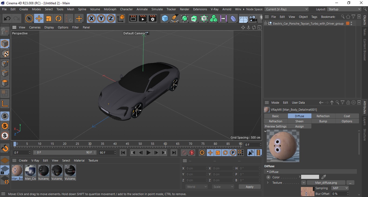Select Electric_Car_Porsche_Taycan group object
This screenshot has width=368, height=197.
308,24
